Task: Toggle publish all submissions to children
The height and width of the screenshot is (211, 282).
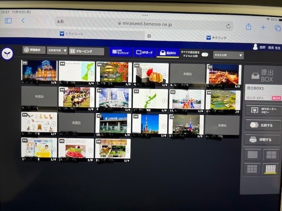Action: pos(205,55)
